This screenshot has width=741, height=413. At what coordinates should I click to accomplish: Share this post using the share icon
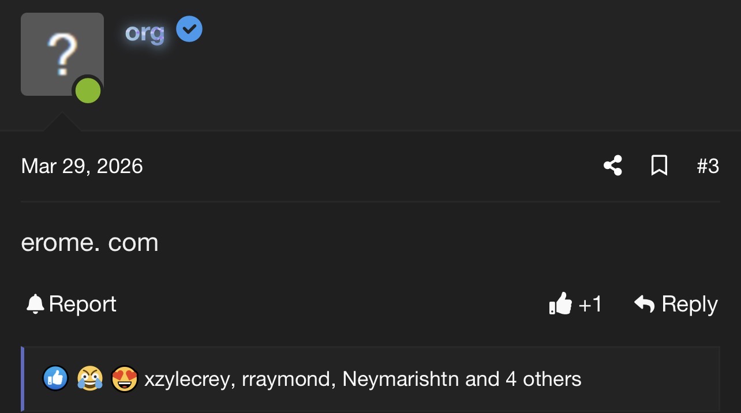pos(612,166)
